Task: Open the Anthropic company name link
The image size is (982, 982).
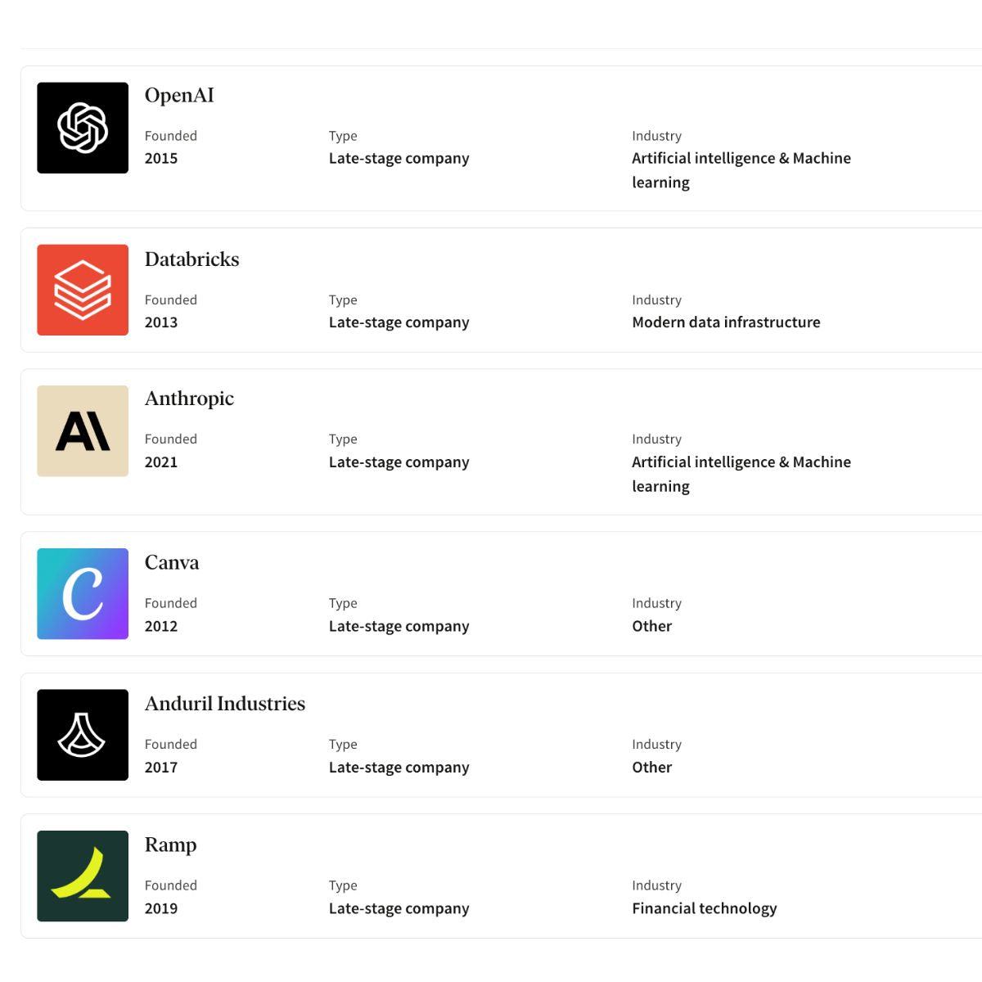Action: 189,399
